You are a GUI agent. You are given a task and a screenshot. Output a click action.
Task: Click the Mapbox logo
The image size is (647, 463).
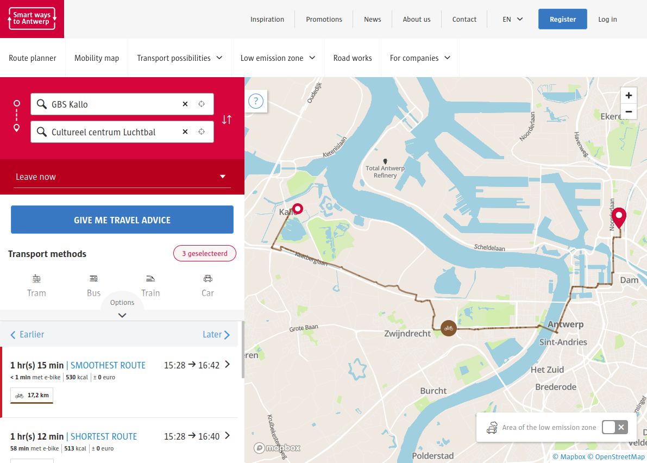pos(277,448)
